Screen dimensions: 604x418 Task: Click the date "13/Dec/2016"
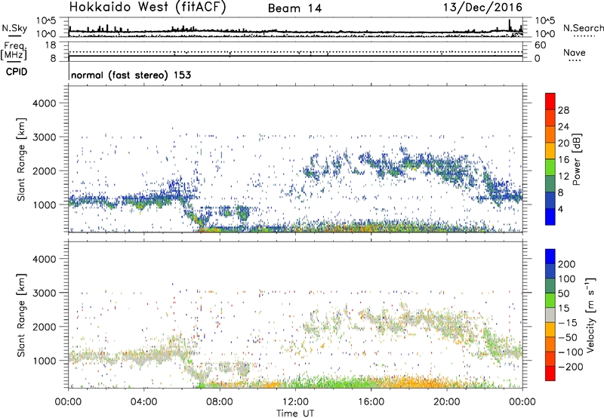(482, 8)
